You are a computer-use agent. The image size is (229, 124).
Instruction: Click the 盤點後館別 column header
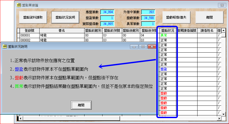[x=131, y=31]
